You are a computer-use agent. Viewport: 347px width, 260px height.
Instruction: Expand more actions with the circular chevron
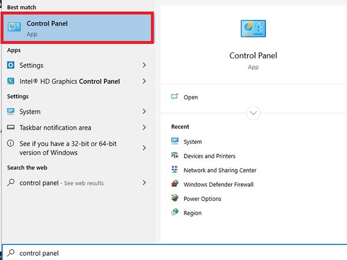pos(253,113)
